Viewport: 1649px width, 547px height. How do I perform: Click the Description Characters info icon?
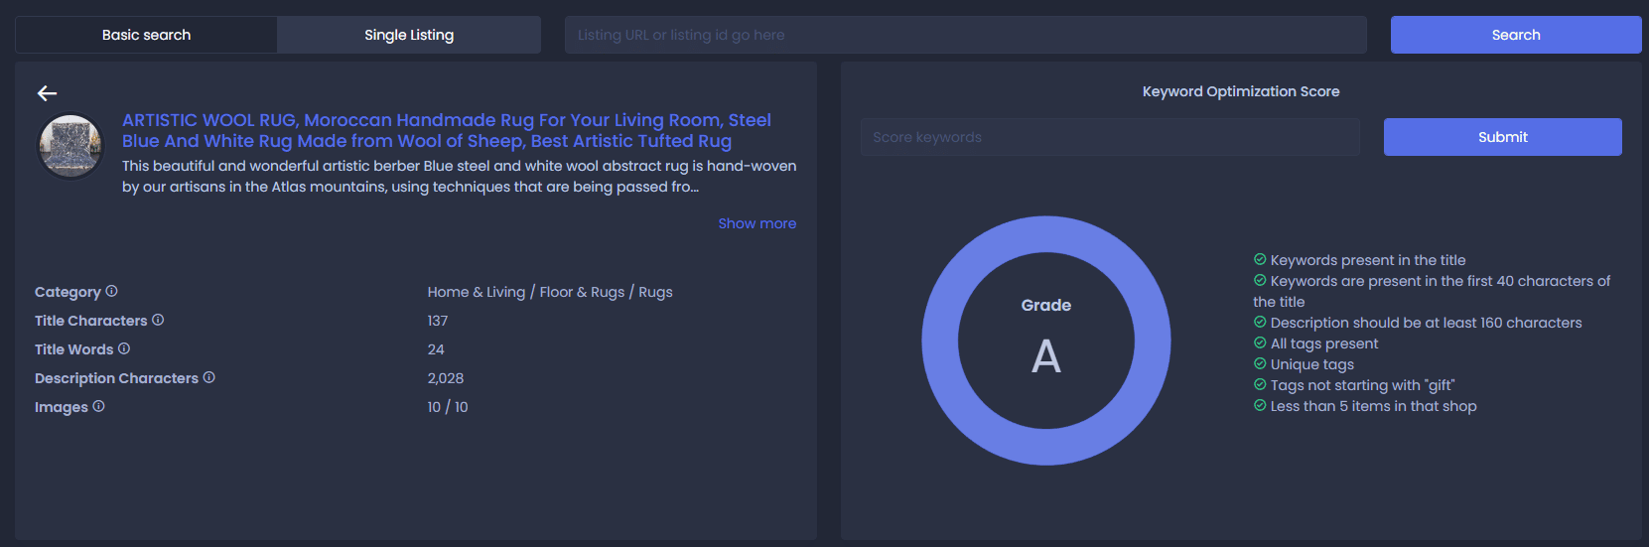[x=208, y=377]
